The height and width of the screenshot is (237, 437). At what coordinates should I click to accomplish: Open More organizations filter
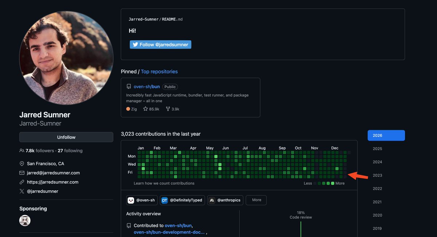click(x=256, y=200)
